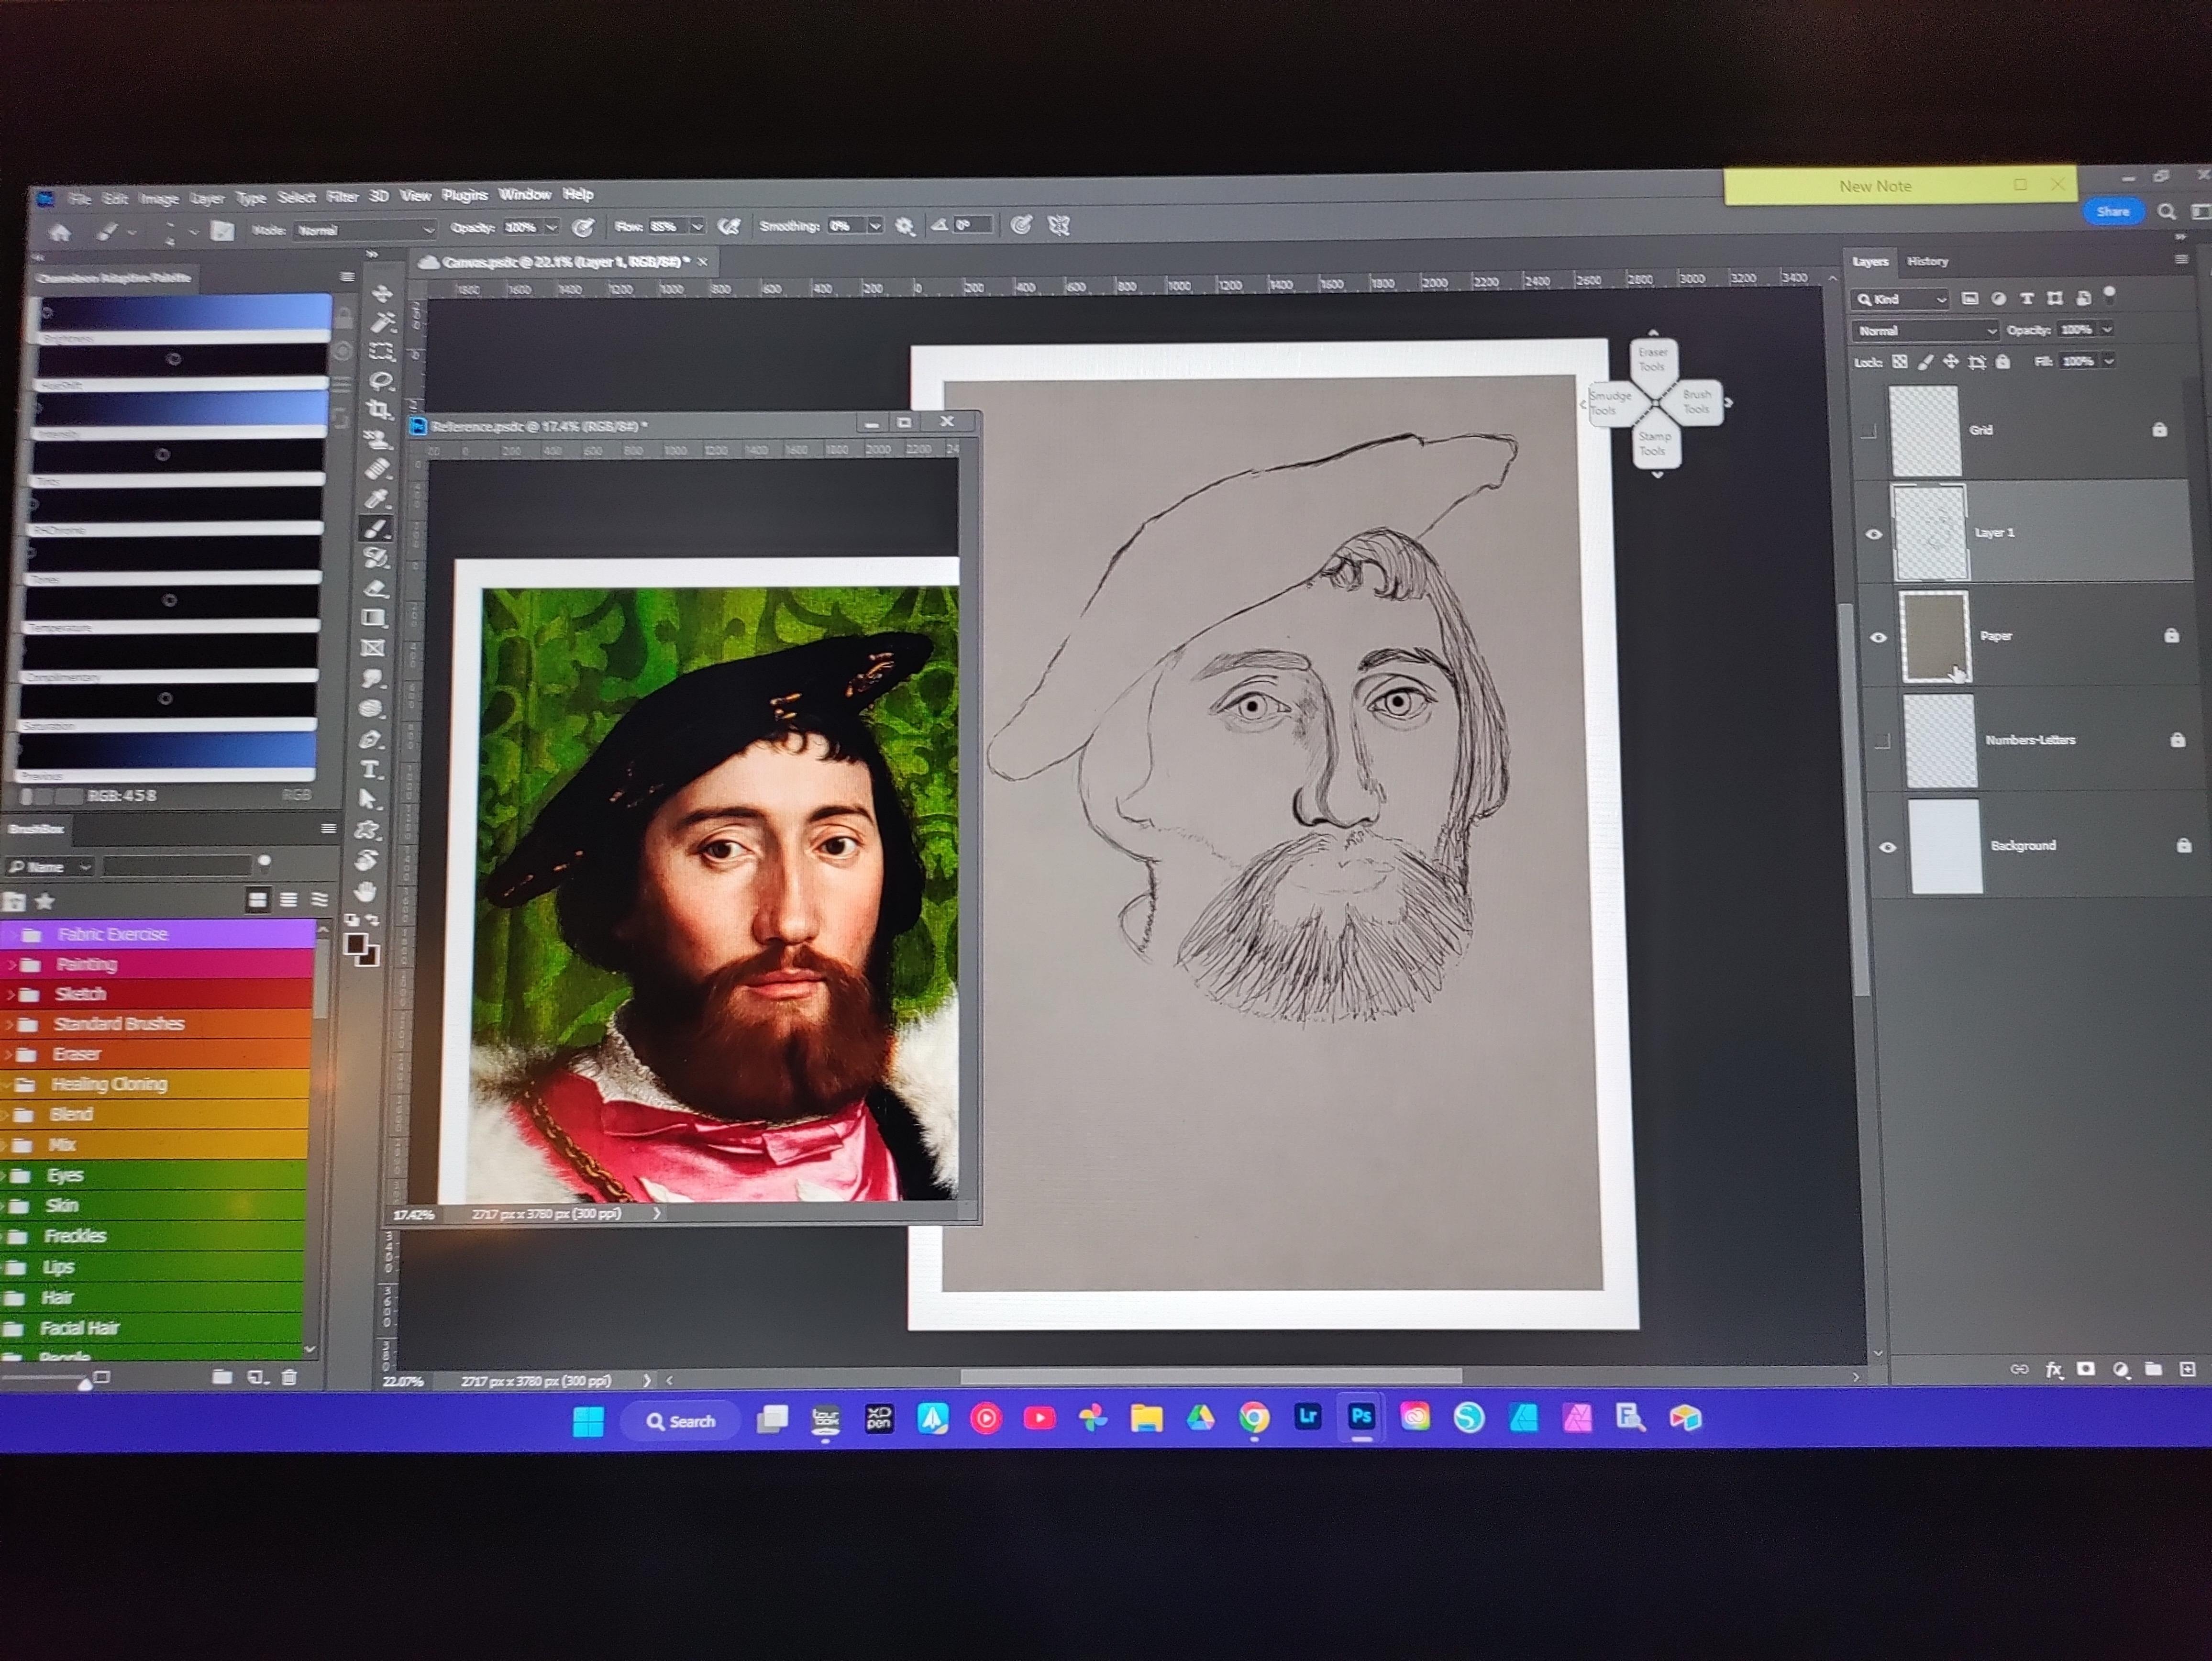Open the Window menu
Screen dimensions: 2212x1661
[x=524, y=195]
